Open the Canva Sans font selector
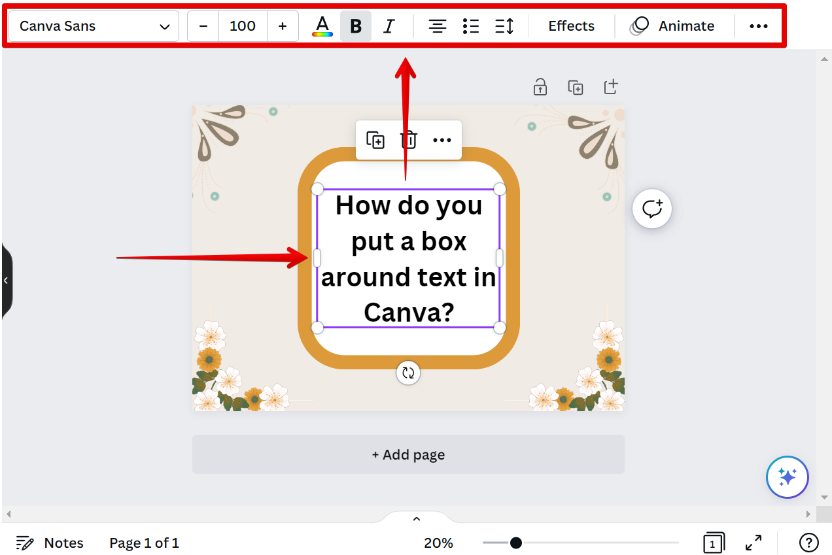The image size is (832, 555). coord(93,26)
